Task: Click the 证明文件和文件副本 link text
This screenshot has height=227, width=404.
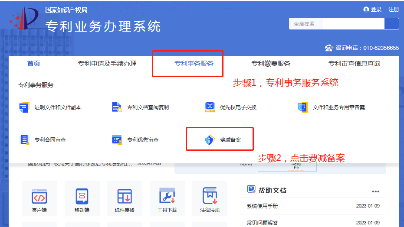Action: tap(58, 107)
